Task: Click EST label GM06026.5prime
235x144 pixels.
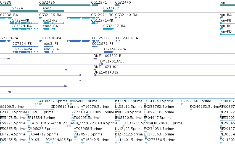Action: [42, 129]
